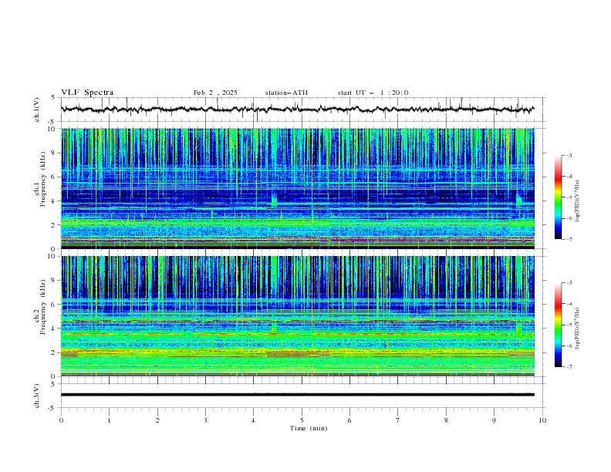Click the ch.3(V) flat waveform trace
Screen dimensions: 611x472
297,395
